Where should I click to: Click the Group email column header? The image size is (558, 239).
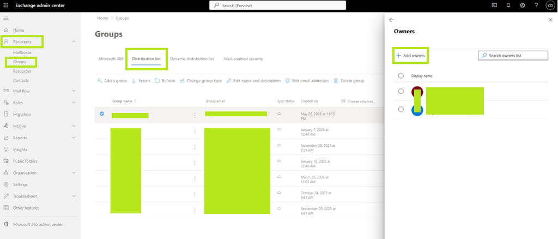[x=215, y=101]
